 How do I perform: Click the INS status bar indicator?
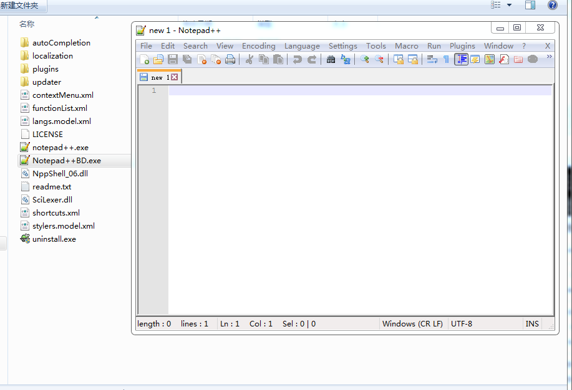[x=532, y=324]
